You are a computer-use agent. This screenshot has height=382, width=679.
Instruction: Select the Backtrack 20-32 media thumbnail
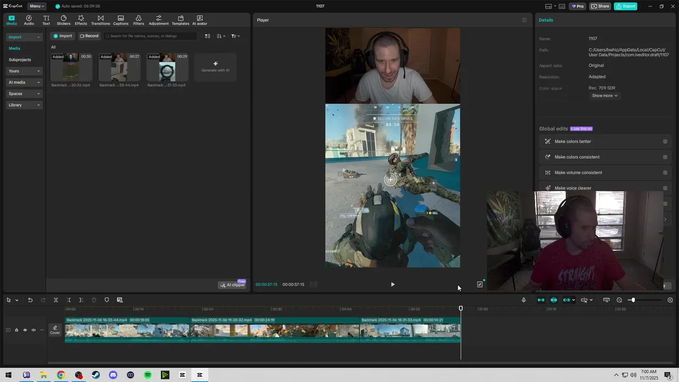click(71, 67)
